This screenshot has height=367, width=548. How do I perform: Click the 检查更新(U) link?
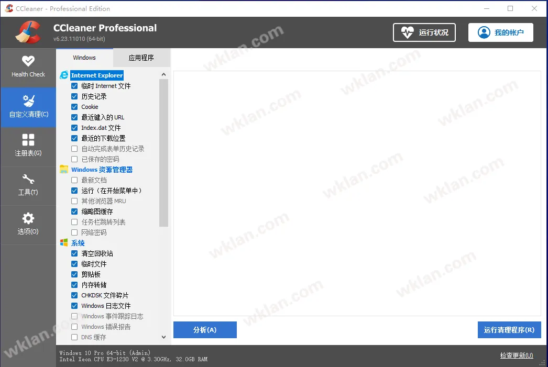click(x=517, y=355)
